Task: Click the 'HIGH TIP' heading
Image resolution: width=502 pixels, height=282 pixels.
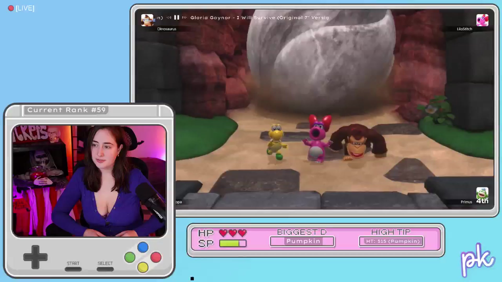Action: [391, 232]
